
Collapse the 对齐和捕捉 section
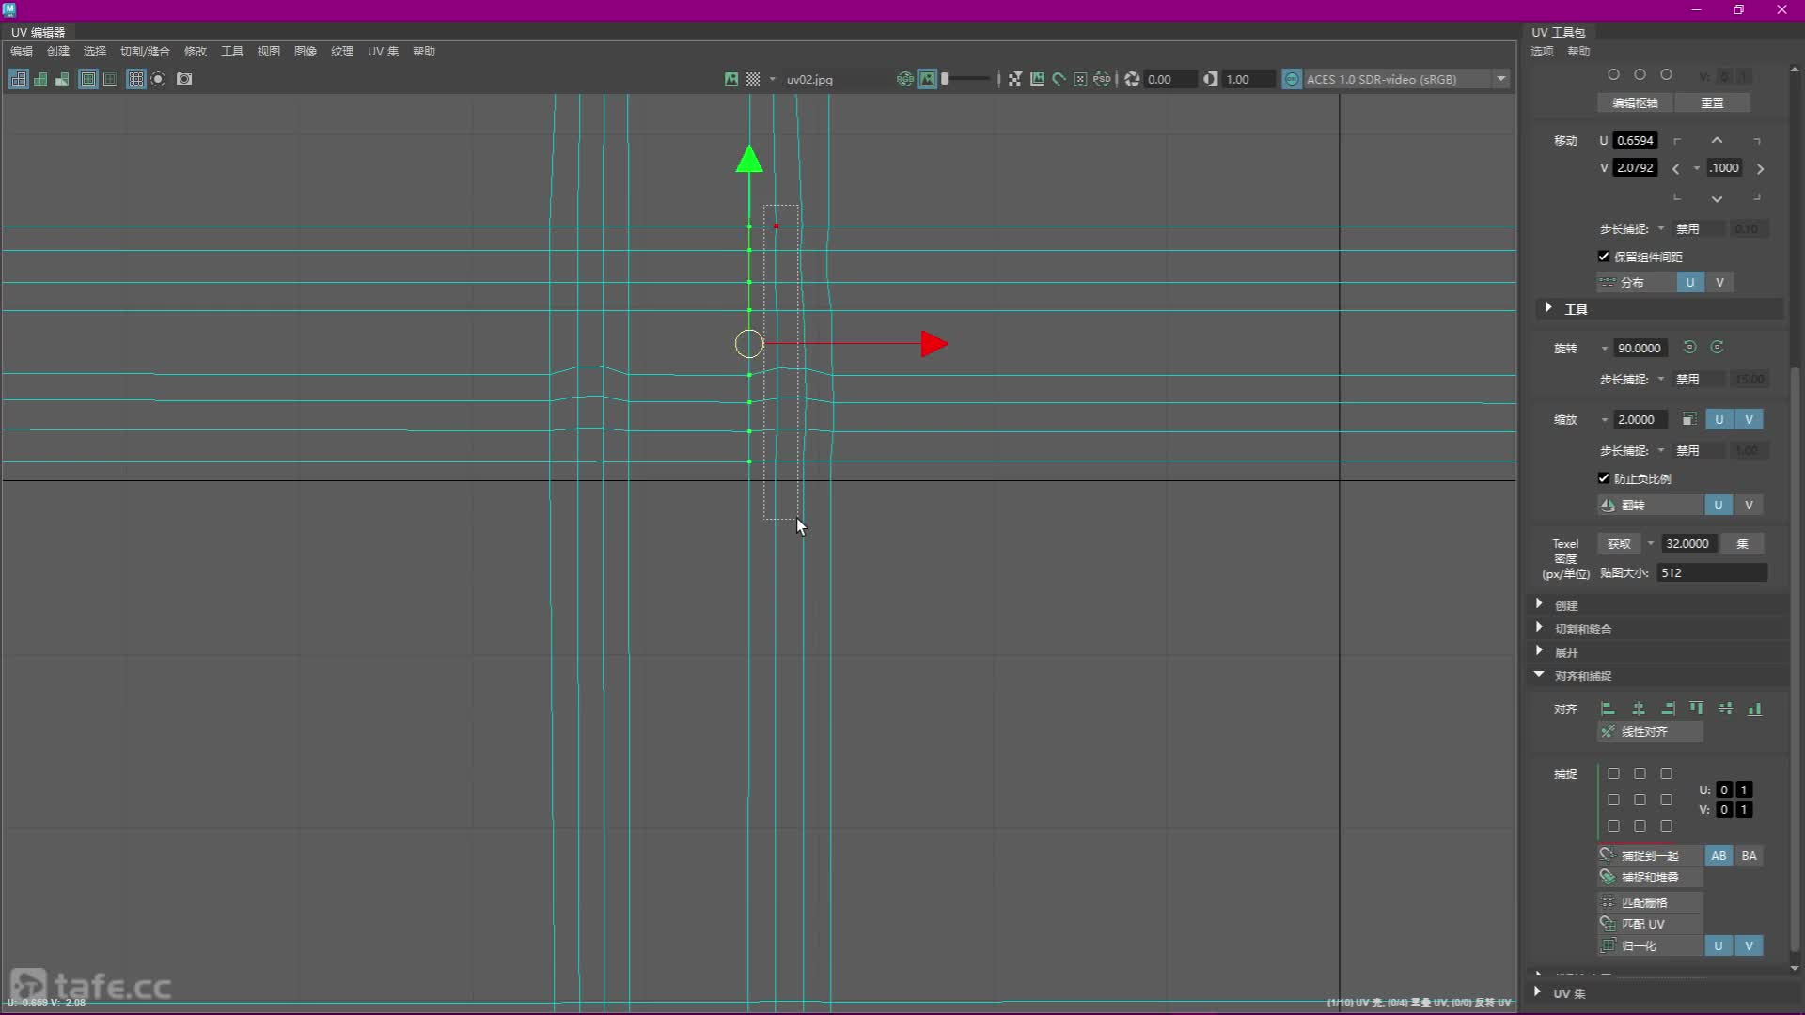click(1582, 676)
